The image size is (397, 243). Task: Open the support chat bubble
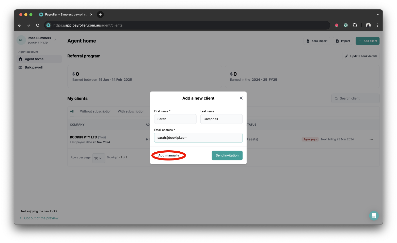coord(374,215)
